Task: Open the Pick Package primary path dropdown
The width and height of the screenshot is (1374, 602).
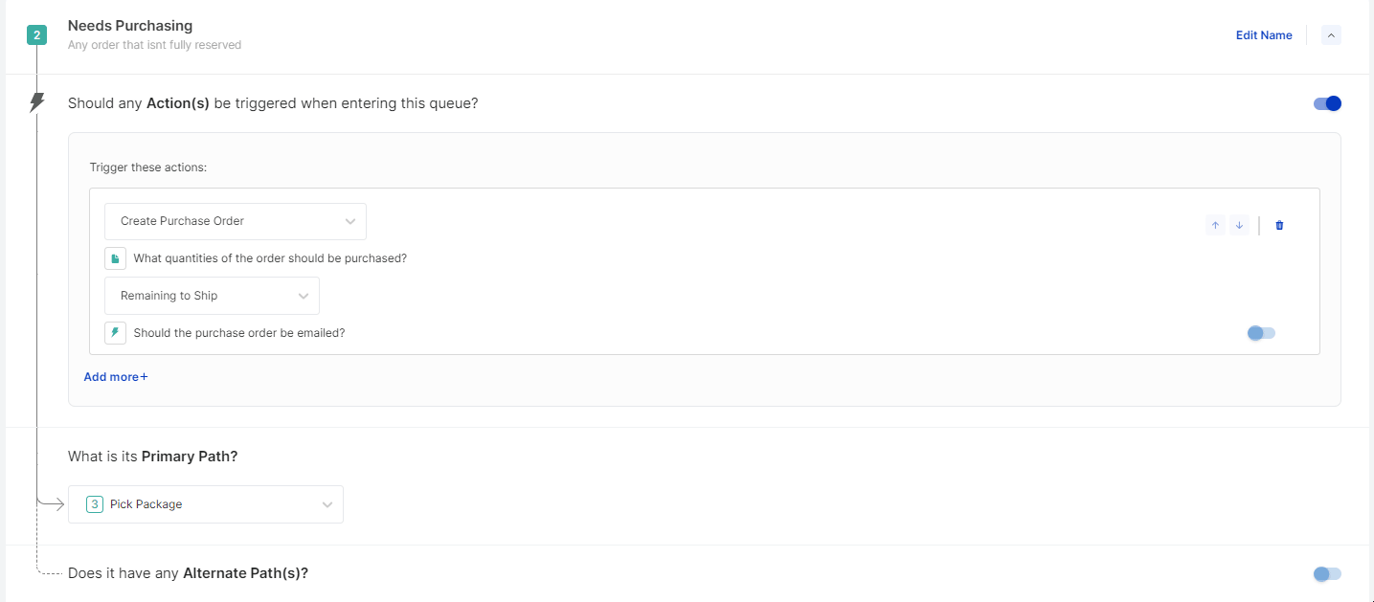Action: [205, 504]
